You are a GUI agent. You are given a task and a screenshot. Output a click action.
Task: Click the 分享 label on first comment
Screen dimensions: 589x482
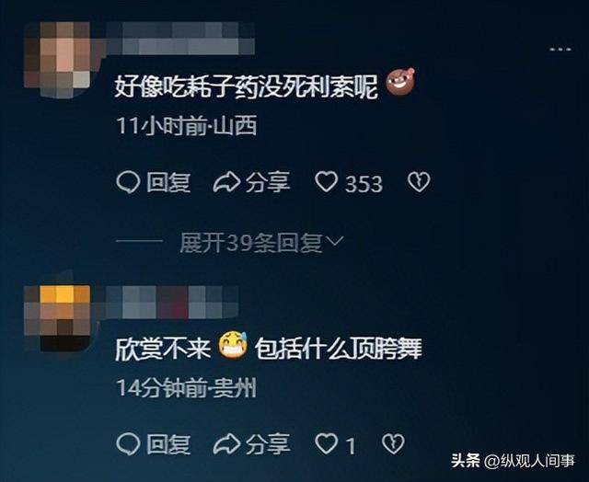(x=268, y=182)
